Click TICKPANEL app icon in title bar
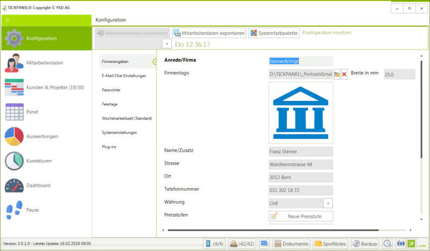430x251 pixels. click(x=4, y=8)
